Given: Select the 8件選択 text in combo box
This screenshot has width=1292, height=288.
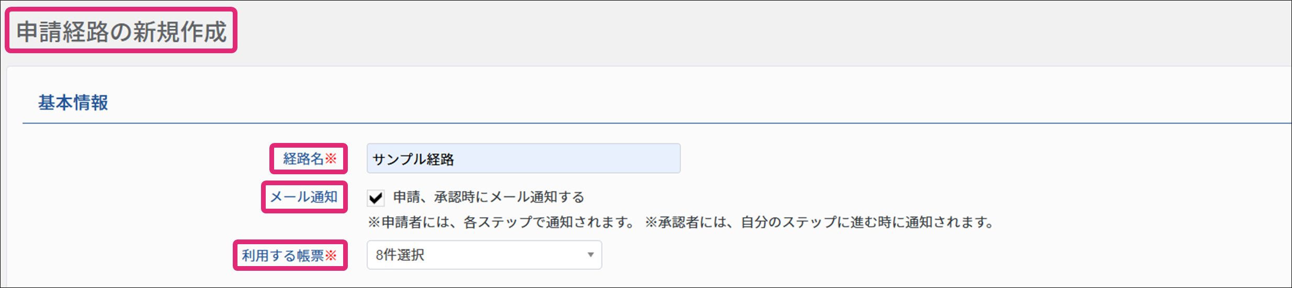Looking at the screenshot, I should (x=400, y=255).
